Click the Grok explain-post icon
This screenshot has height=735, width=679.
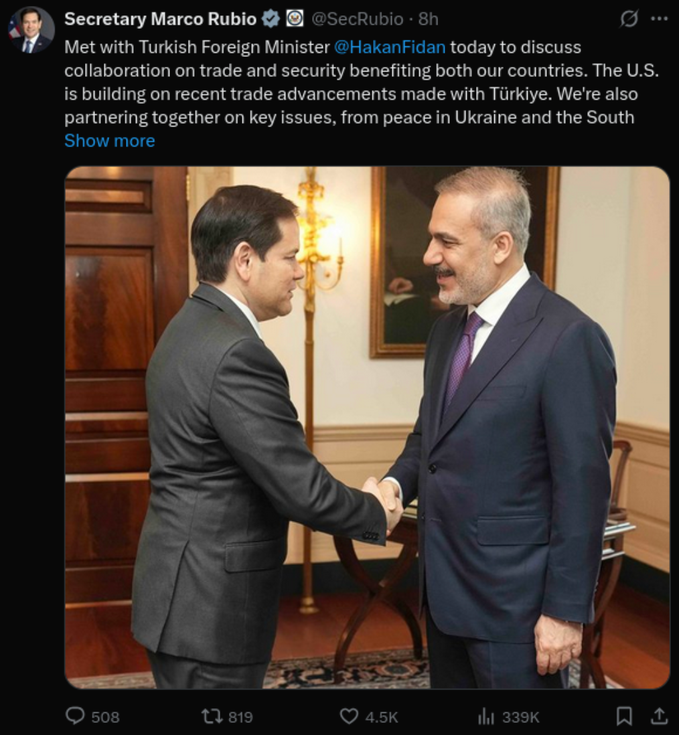629,19
